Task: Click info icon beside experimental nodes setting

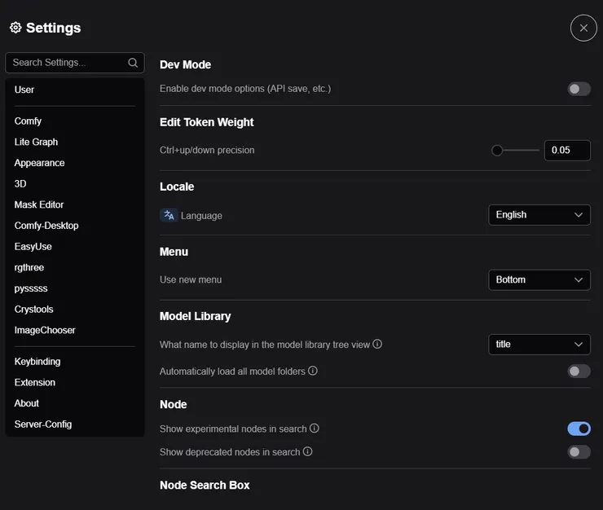Action: 315,429
